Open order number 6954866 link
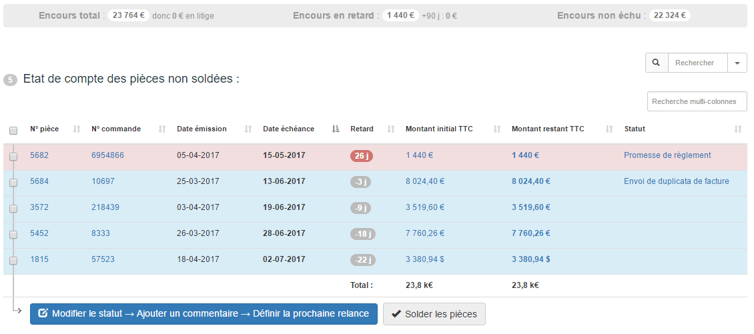The image size is (754, 334). (x=107, y=155)
